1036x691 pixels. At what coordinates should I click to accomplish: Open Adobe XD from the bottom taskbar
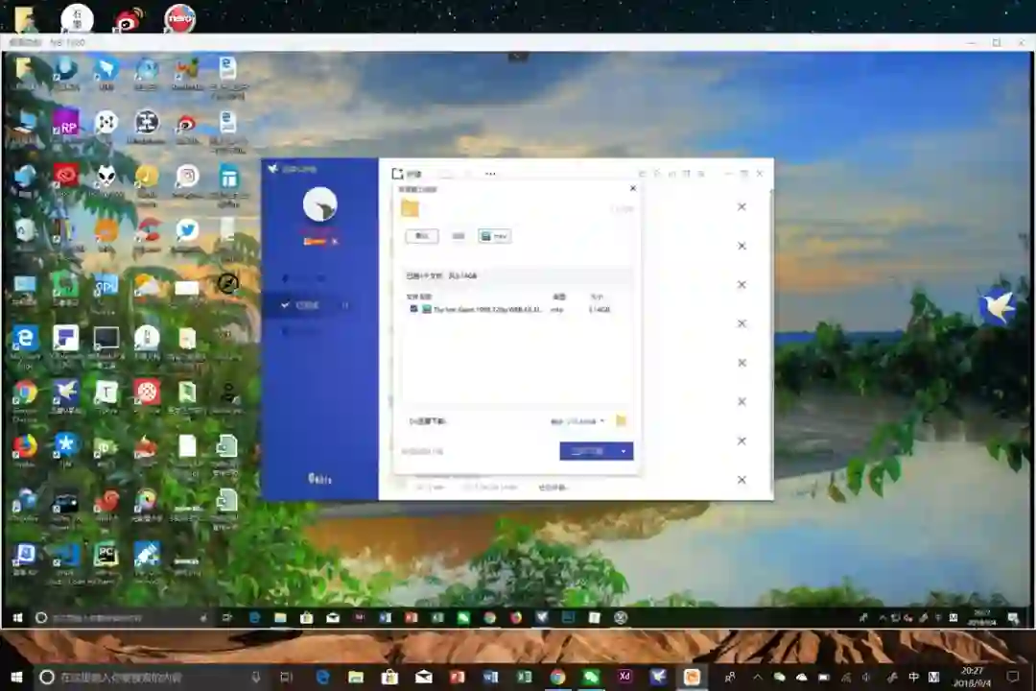tap(624, 677)
